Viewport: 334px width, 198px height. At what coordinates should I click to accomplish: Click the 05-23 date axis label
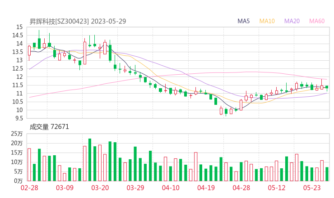312,188
